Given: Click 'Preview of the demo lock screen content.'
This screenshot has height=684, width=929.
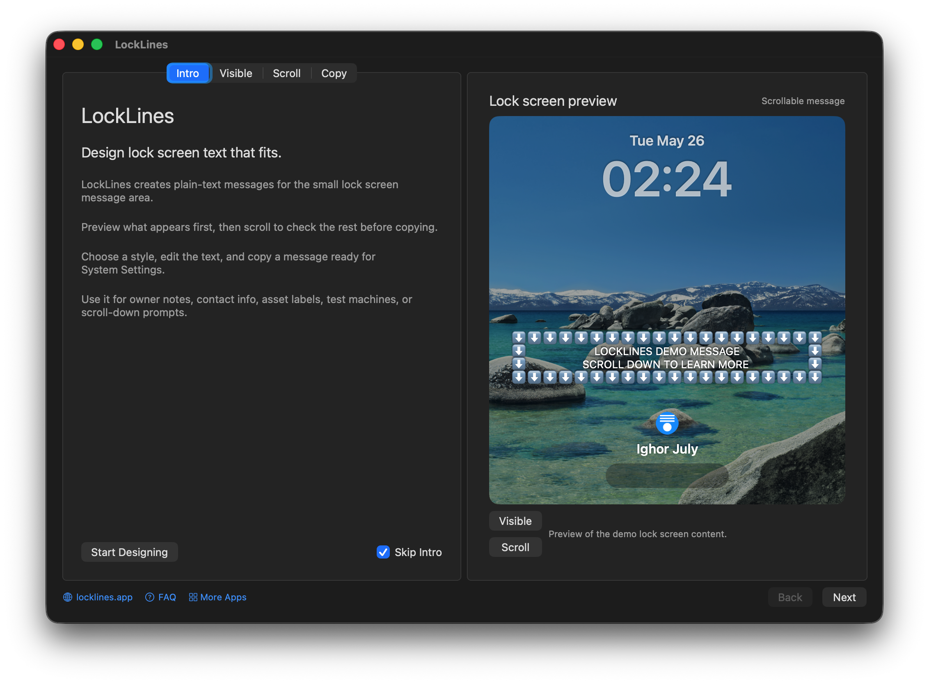Looking at the screenshot, I should pyautogui.click(x=637, y=535).
